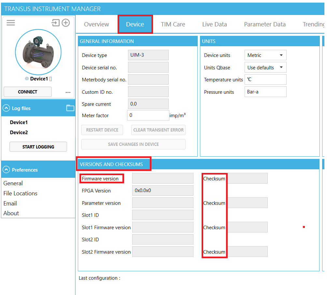Click the Slot2 Firmware version field
The width and height of the screenshot is (327, 295).
pyautogui.click(x=163, y=252)
